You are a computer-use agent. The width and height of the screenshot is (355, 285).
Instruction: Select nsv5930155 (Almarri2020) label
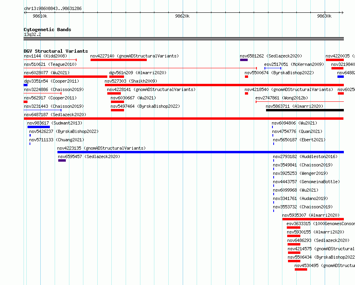tap(316, 232)
